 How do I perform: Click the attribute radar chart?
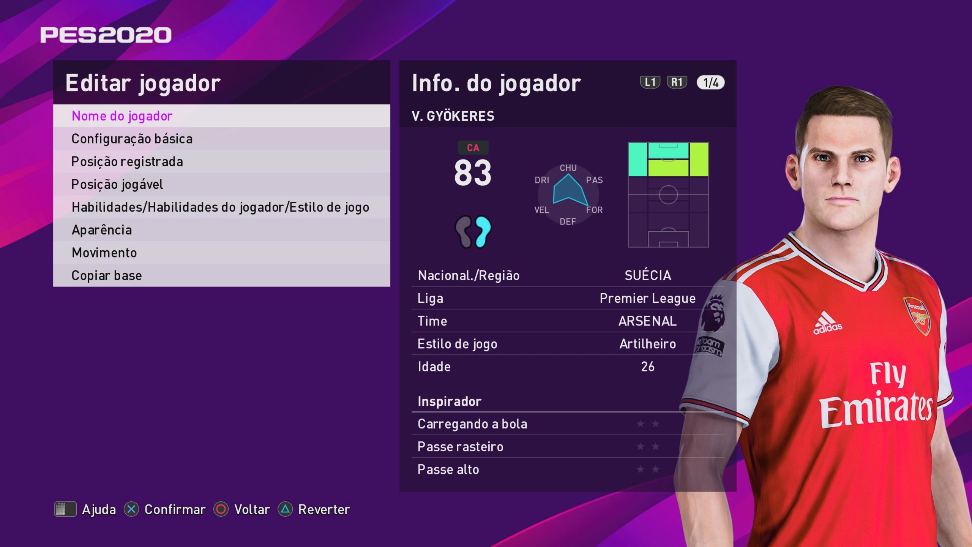(568, 194)
